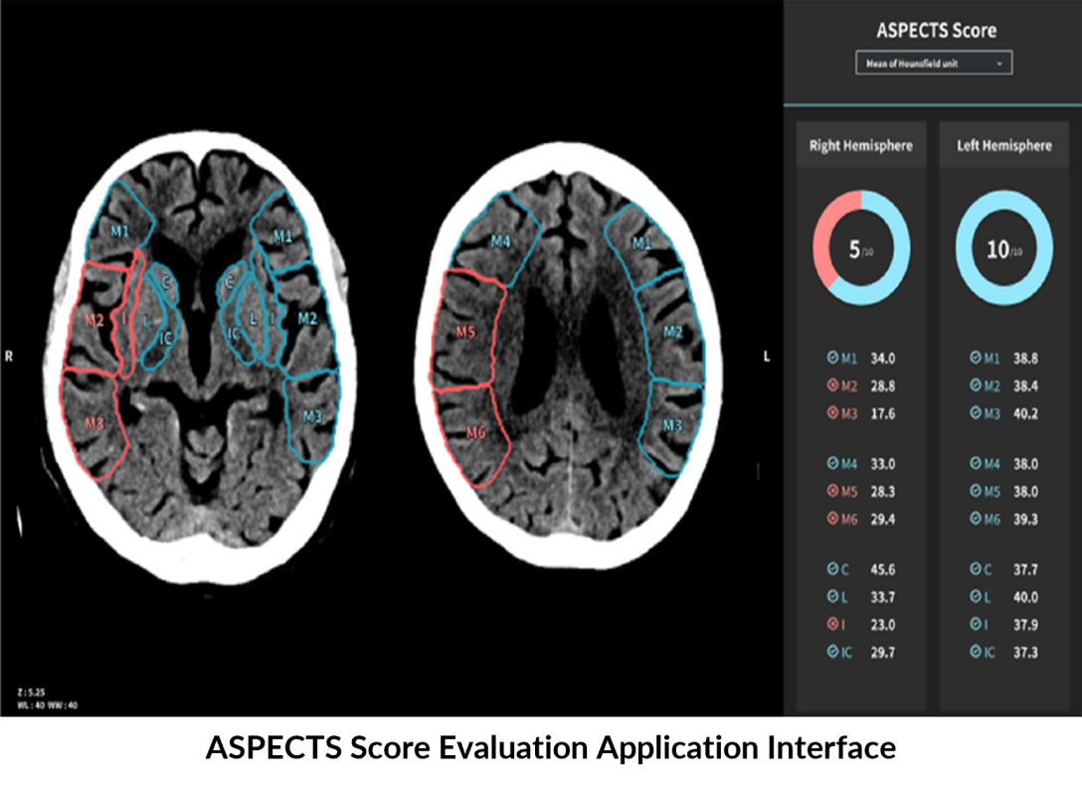Click right hemisphere M6 cross icon

(x=832, y=519)
